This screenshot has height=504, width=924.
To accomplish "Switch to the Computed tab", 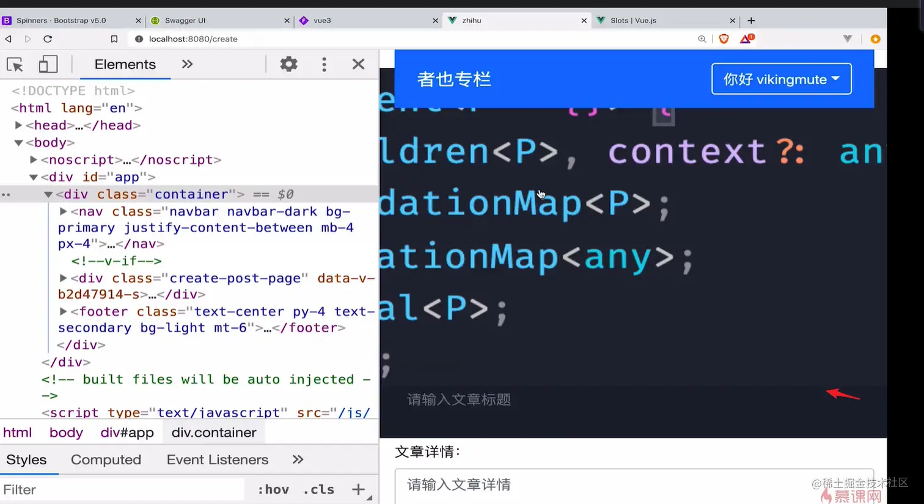I will point(106,459).
